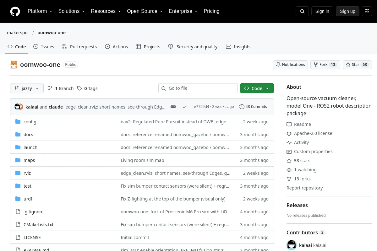Open 53 stars link
Viewport: 377px width, 251px height.
point(298,161)
